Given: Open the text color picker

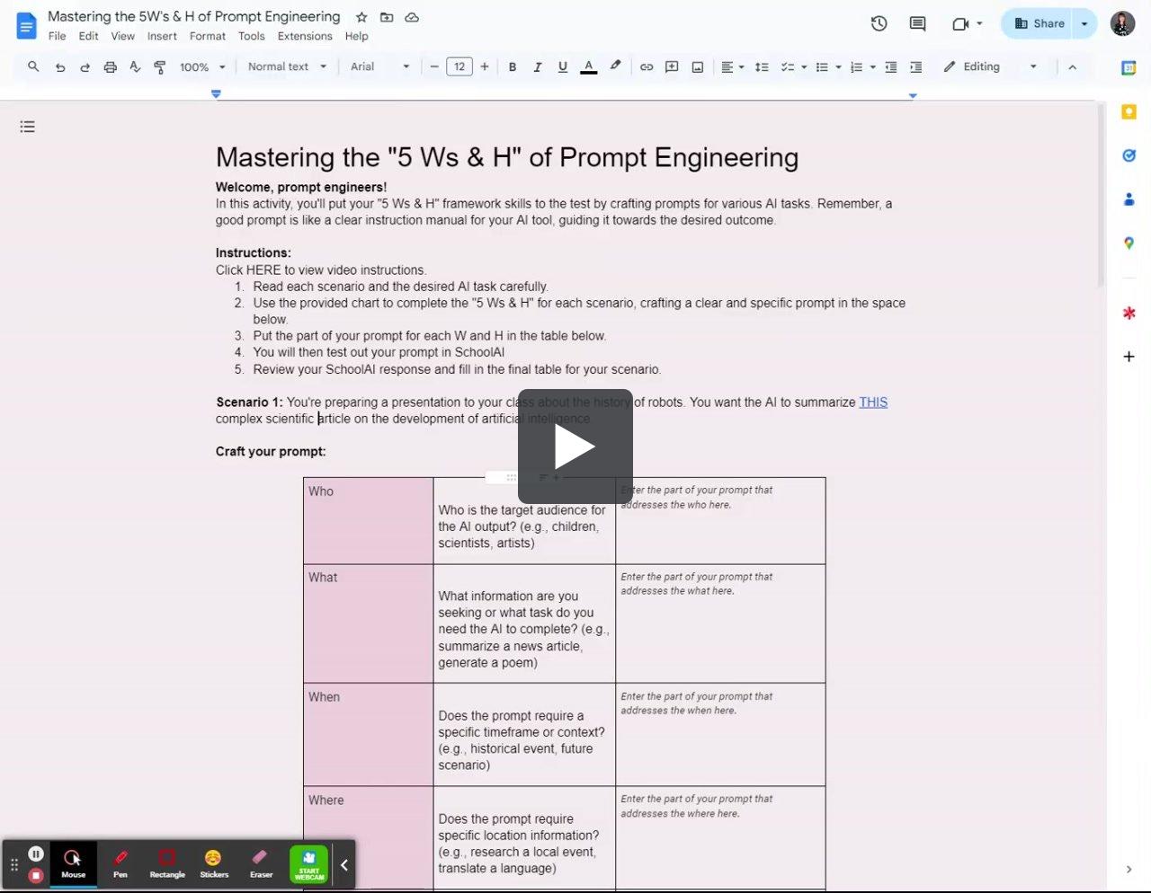Looking at the screenshot, I should pyautogui.click(x=588, y=66).
